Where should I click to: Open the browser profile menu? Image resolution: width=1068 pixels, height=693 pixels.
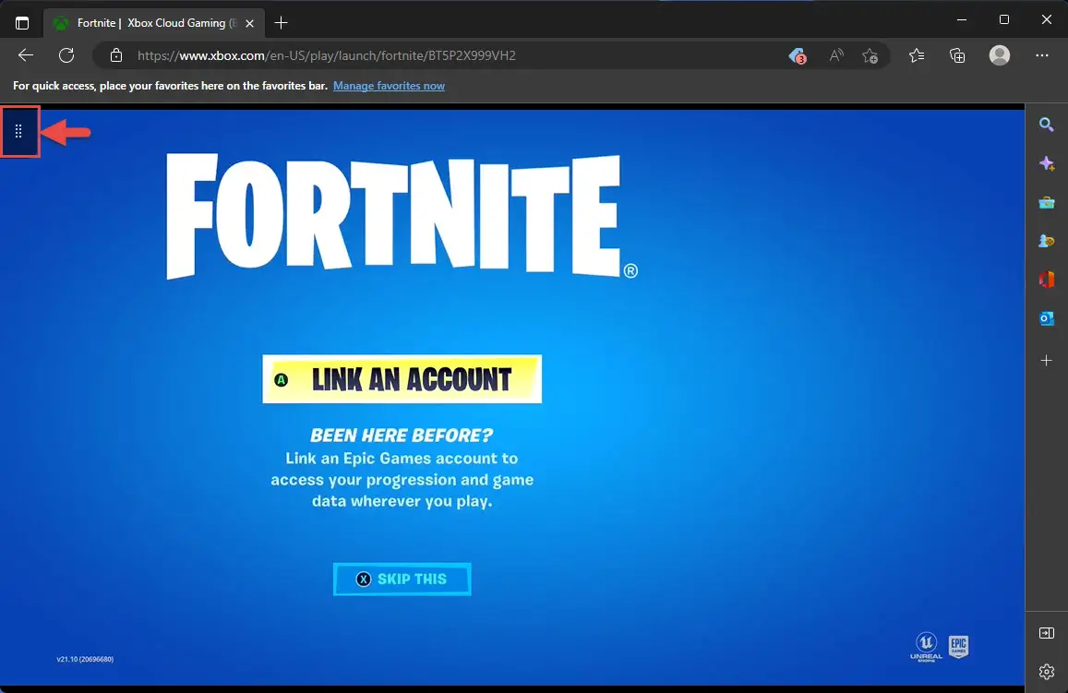tap(999, 55)
